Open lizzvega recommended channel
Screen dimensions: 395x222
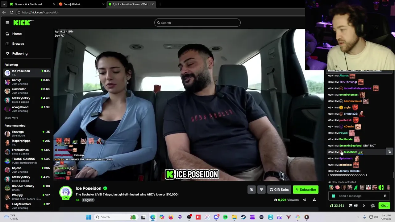click(27, 134)
